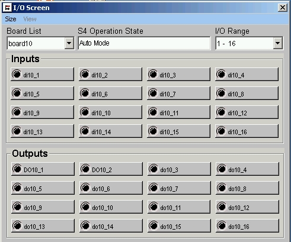Toggle output do10_8

tap(247, 188)
